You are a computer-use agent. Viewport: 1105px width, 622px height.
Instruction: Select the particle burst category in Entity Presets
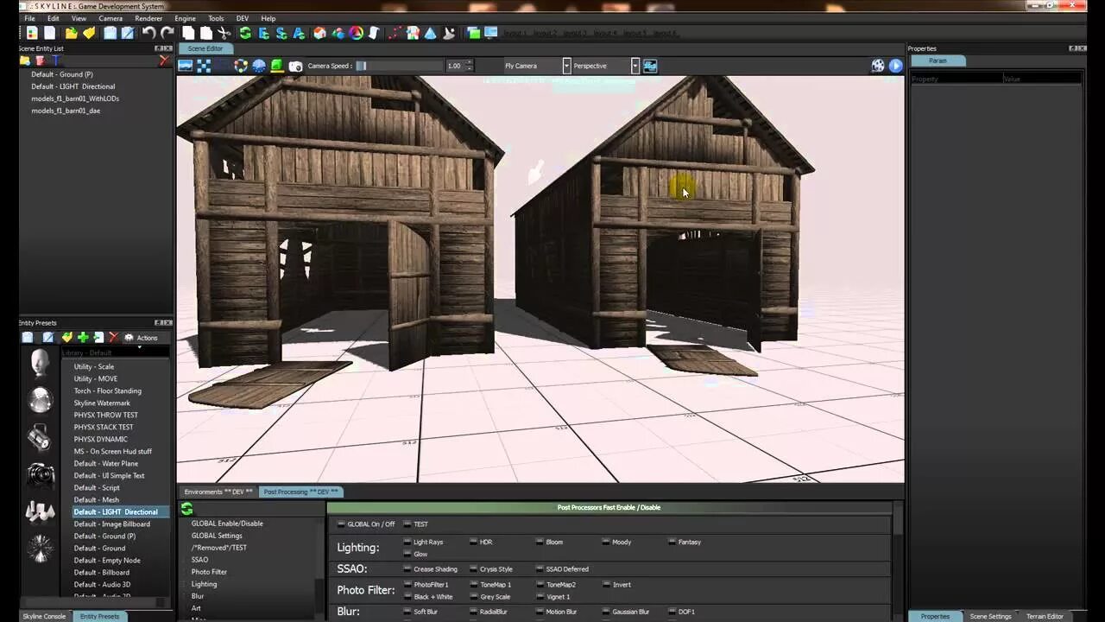pyautogui.click(x=40, y=548)
